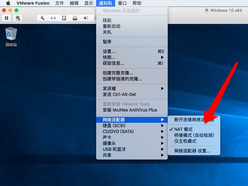Screen dimensions: 248x186
Task: Expand the 声卡 submenu
Action: [x=132, y=137]
